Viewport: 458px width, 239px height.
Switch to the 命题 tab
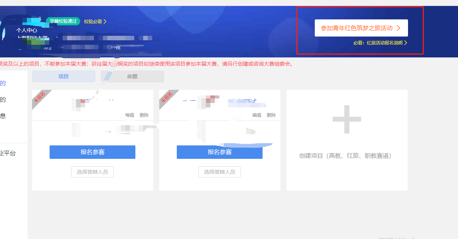click(132, 76)
